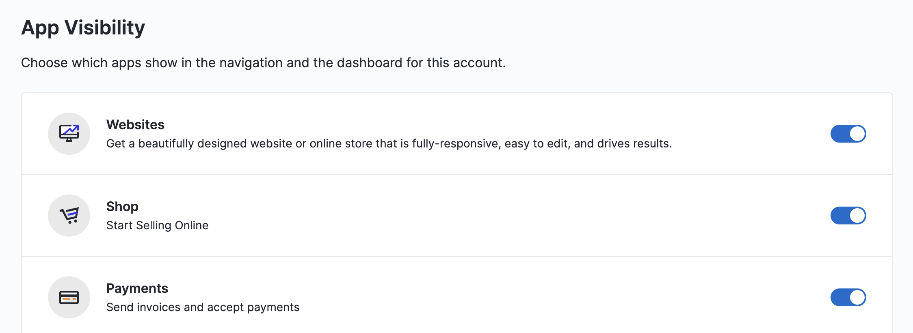Screen dimensions: 913x333
Task: Click the "Start Selling Online" description
Action: pos(157,226)
